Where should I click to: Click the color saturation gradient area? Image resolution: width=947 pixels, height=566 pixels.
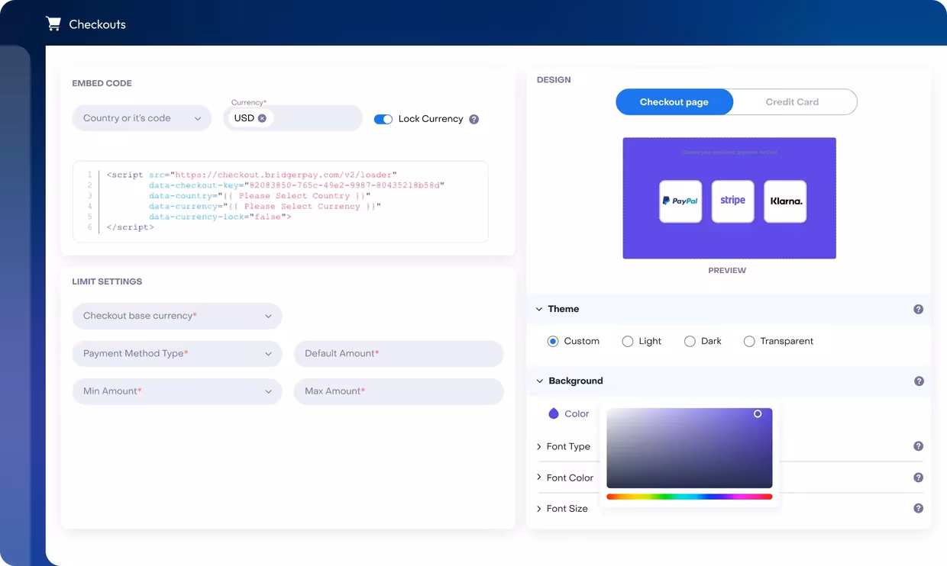pyautogui.click(x=690, y=449)
